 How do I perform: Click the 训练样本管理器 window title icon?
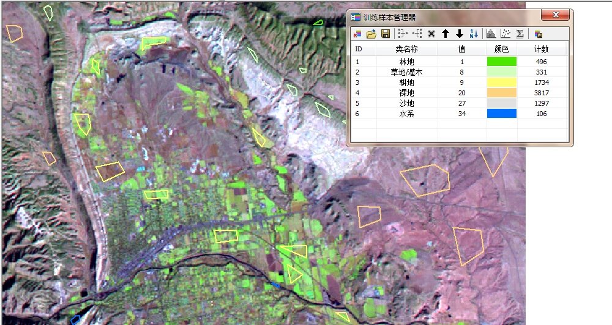(356, 17)
